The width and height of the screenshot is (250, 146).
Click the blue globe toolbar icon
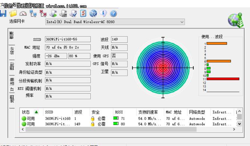pos(93,13)
